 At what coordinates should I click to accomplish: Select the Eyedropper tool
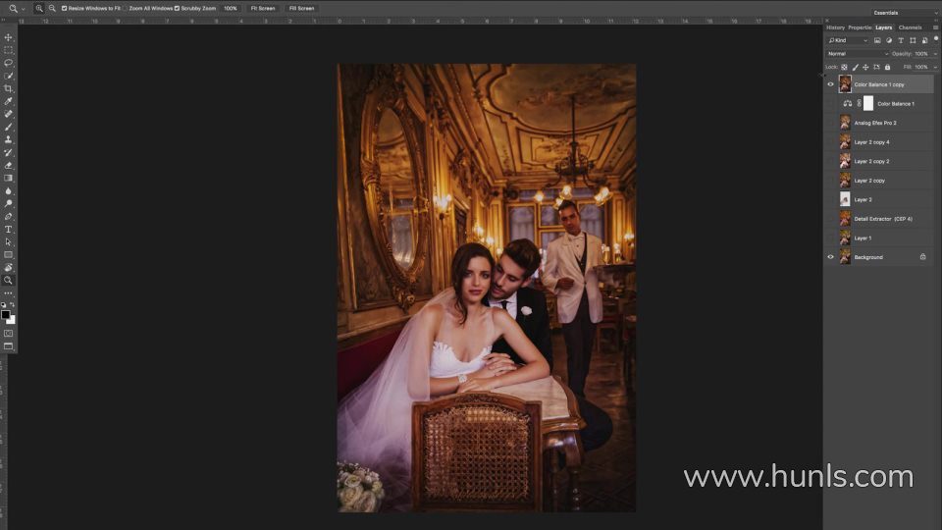click(x=9, y=101)
